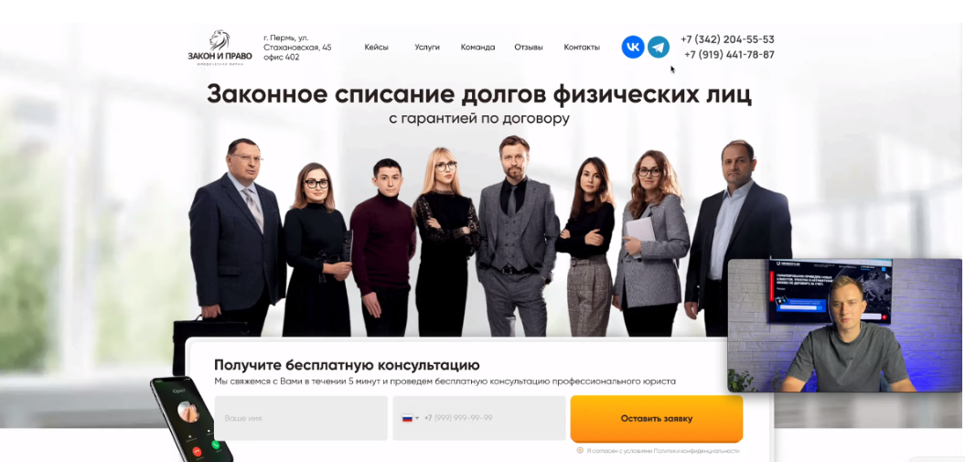The height and width of the screenshot is (462, 965).
Task: Open the Политики конфиденциальности link
Action: [x=696, y=451]
